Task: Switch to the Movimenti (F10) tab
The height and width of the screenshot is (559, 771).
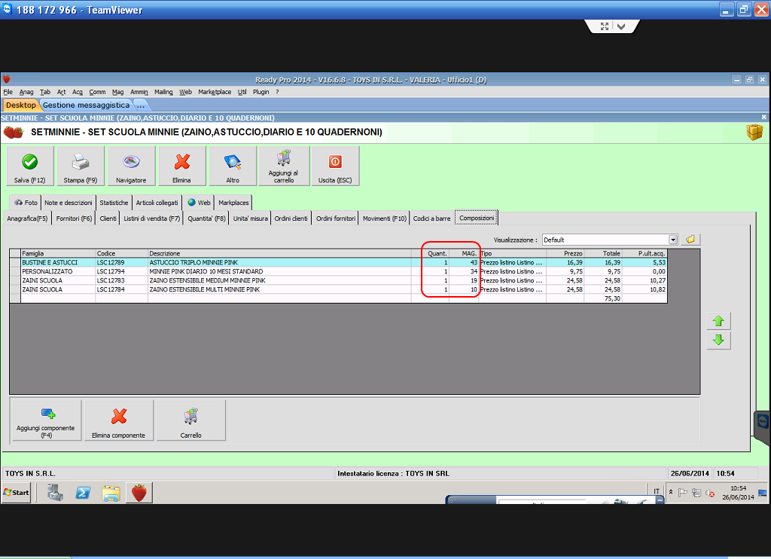Action: (385, 218)
